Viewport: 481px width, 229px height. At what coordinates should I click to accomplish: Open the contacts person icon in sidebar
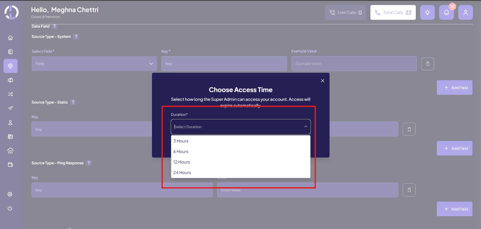point(10,123)
